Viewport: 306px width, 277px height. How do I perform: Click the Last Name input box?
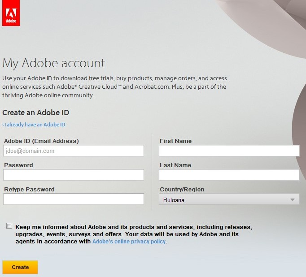click(x=229, y=175)
